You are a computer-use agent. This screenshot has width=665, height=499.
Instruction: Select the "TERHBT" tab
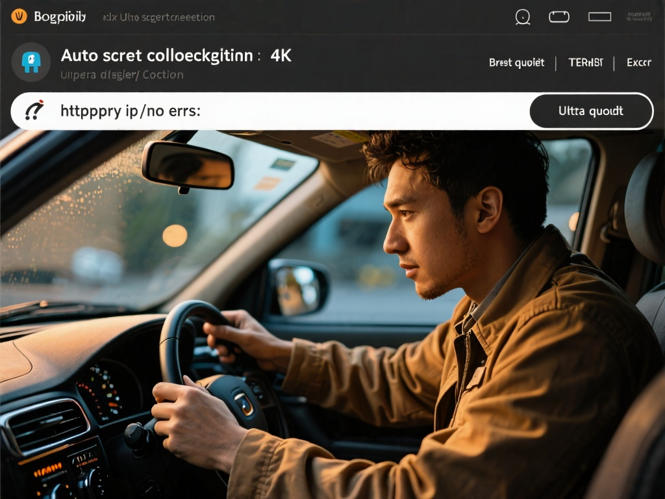pyautogui.click(x=586, y=63)
